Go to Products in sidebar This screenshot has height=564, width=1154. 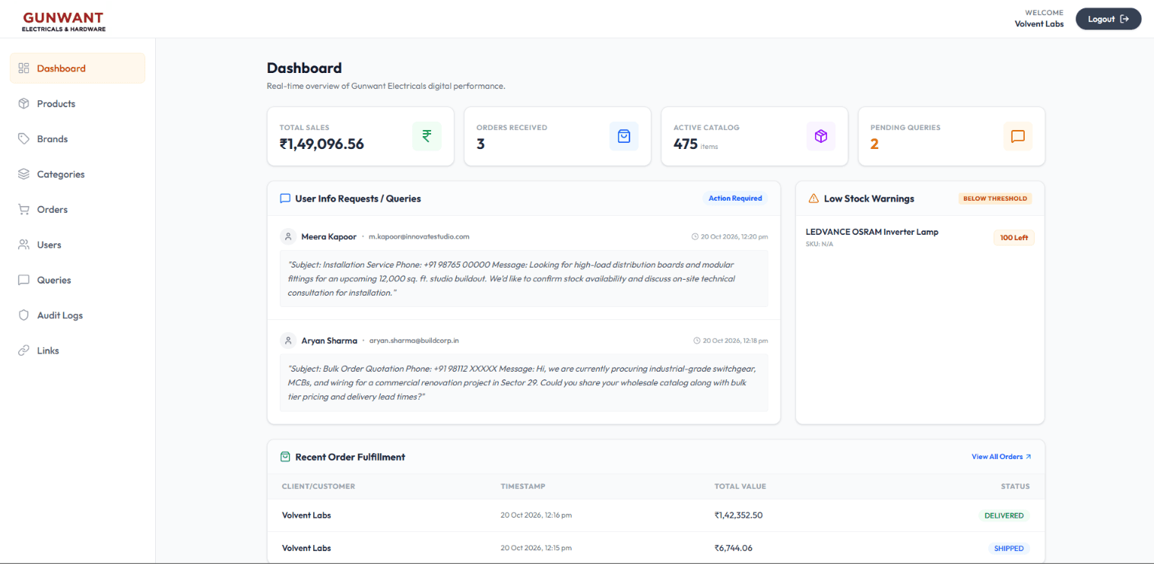78,103
